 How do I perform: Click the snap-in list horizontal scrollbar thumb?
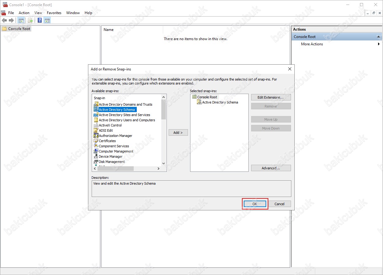click(116, 169)
